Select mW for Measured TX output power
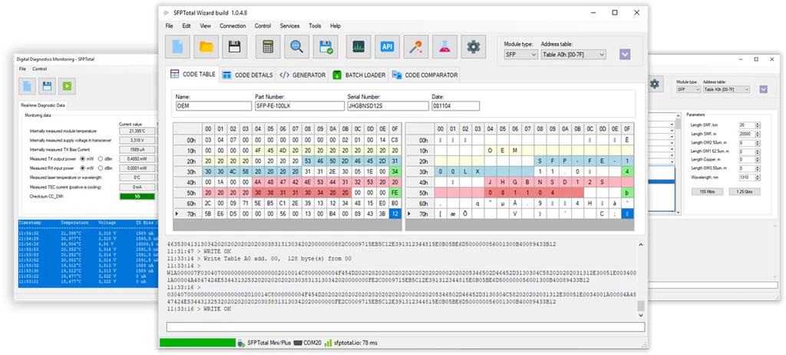Viewport: 786px width, 355px height. (83, 158)
